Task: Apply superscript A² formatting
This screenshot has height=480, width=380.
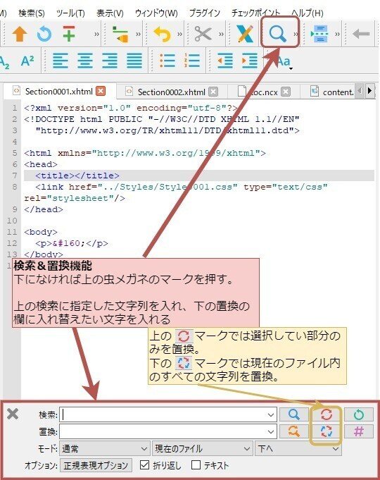Action: point(27,61)
